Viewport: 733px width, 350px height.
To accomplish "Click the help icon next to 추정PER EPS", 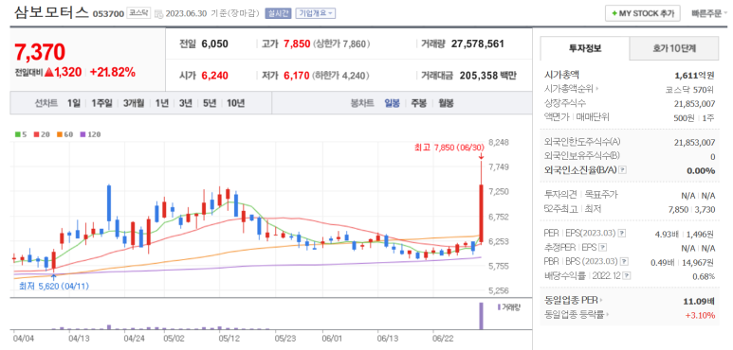I will tap(603, 248).
